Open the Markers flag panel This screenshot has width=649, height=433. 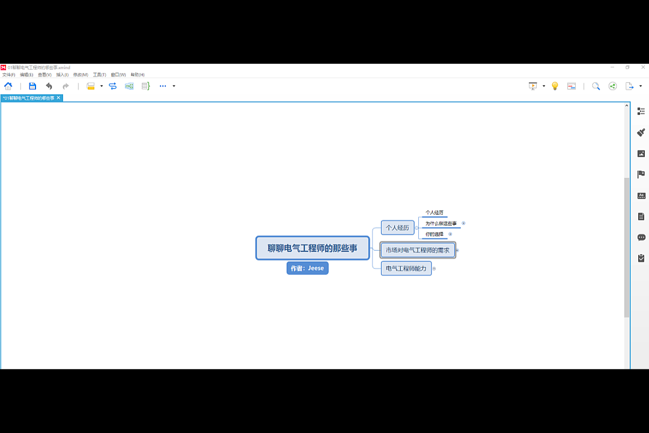pyautogui.click(x=641, y=174)
